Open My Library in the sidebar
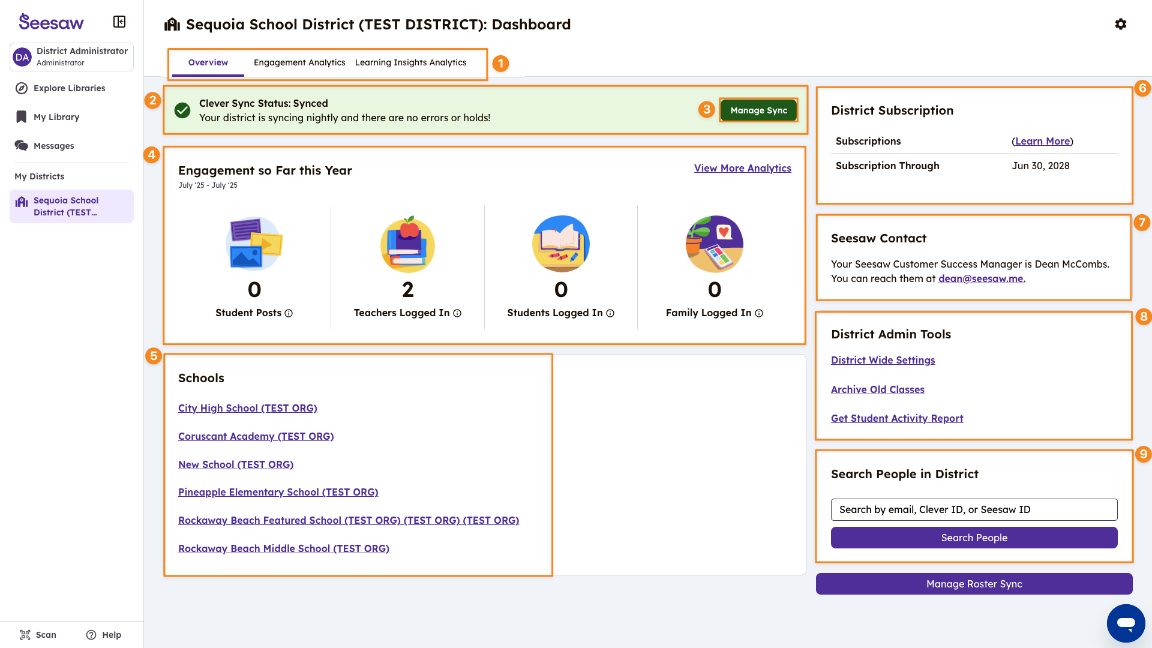Screen dimensions: 1152x648 tap(71, 117)
